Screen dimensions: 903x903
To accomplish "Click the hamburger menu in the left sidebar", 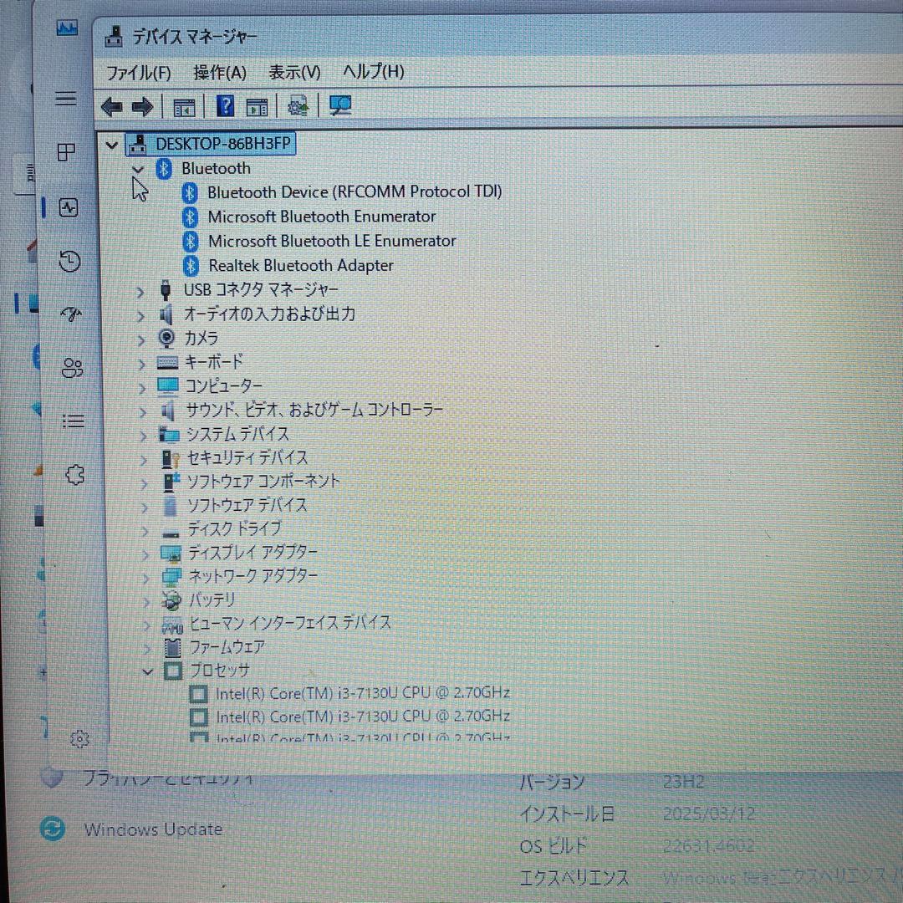I will [x=66, y=99].
